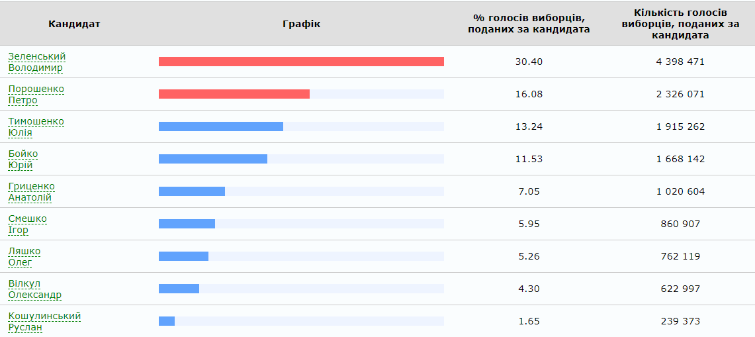Open the Гриценко Анатолій candidate page

pyautogui.click(x=31, y=191)
